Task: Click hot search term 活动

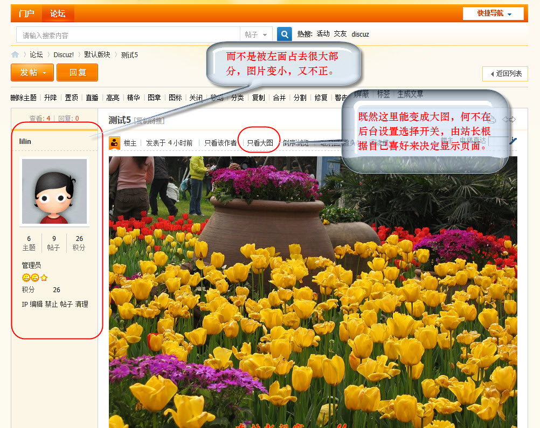Action: coord(323,34)
